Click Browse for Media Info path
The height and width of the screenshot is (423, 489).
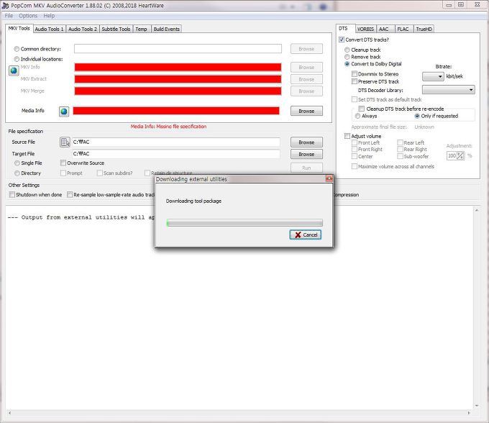306,111
